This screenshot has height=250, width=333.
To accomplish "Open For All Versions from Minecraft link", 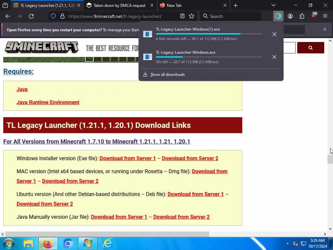I will [x=97, y=142].
